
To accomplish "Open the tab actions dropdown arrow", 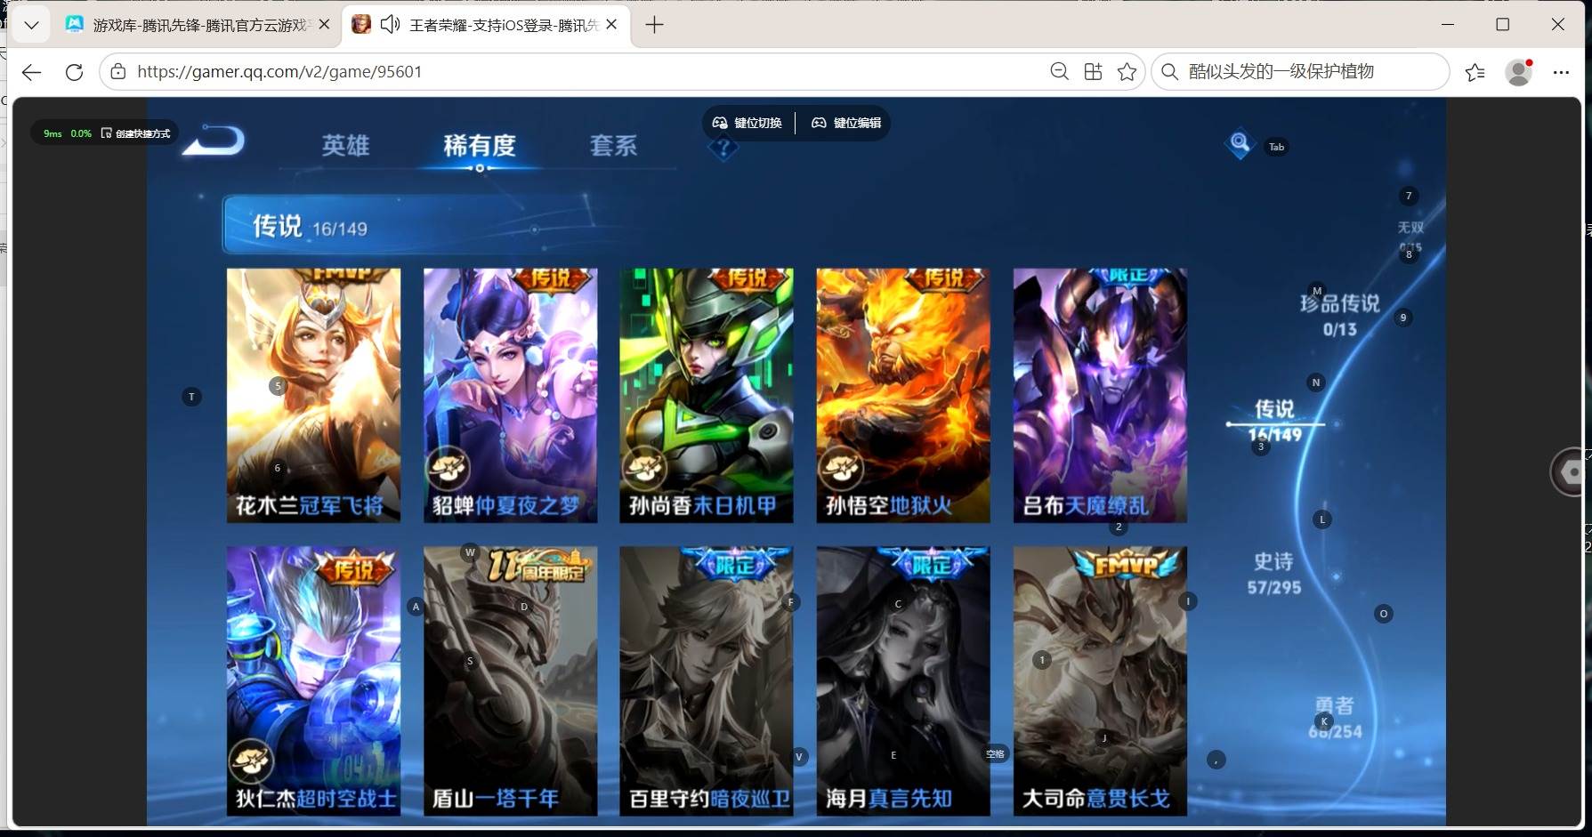I will point(31,25).
